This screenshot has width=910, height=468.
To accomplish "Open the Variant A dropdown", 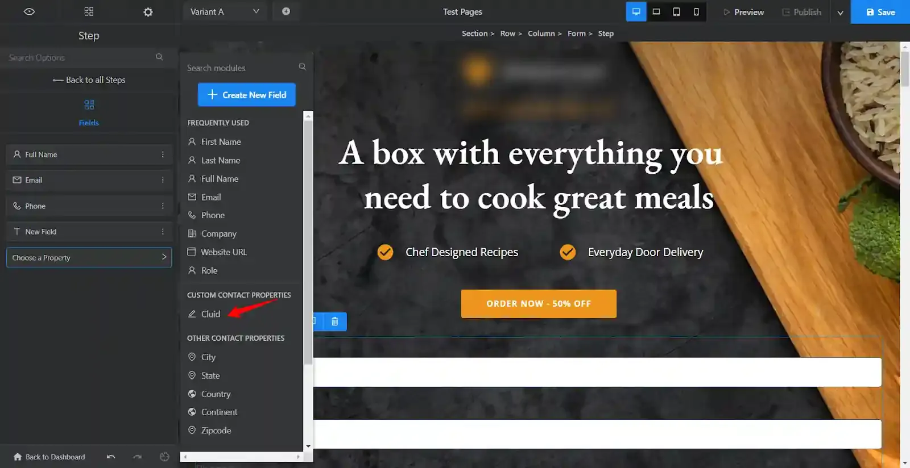I will tap(225, 11).
